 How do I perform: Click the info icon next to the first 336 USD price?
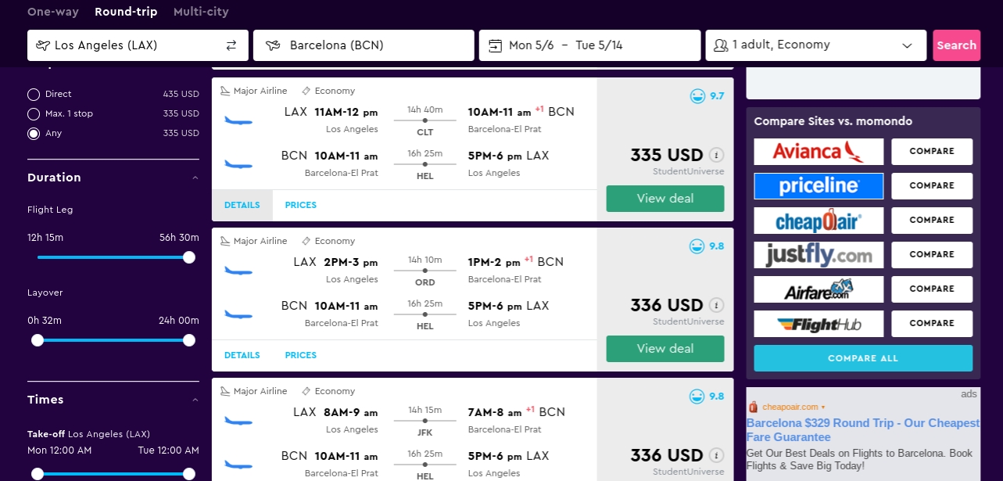point(716,305)
